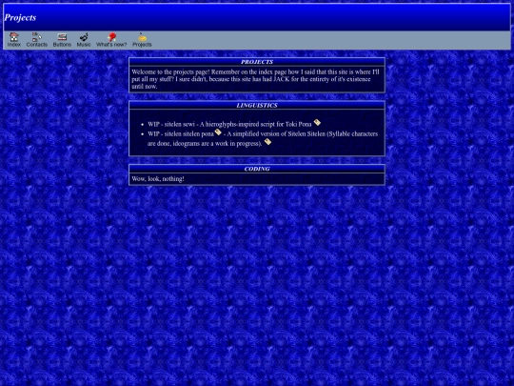The width and height of the screenshot is (514, 386).
Task: Click the PROJECTS section heading
Action: (x=257, y=62)
